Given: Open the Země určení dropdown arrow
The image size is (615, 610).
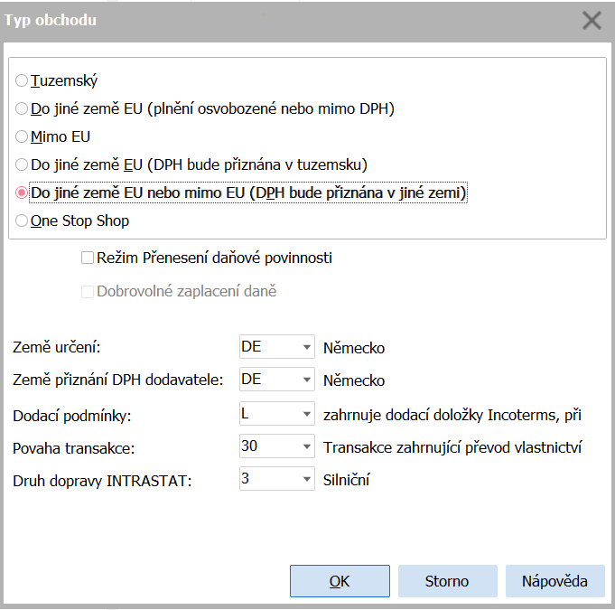Looking at the screenshot, I should pyautogui.click(x=304, y=348).
